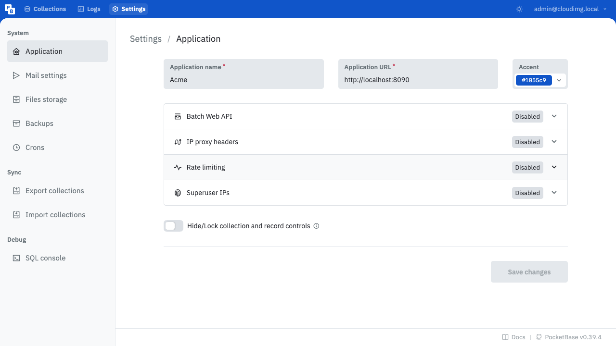
Task: Open Export collections
Action: [57, 191]
